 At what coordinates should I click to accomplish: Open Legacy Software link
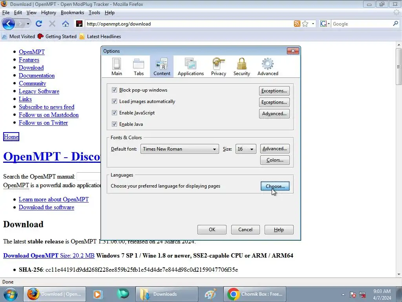click(x=39, y=91)
